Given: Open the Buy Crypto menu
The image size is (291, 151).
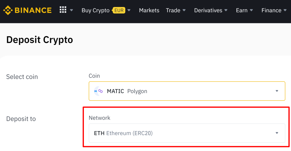Looking at the screenshot, I should 95,11.
